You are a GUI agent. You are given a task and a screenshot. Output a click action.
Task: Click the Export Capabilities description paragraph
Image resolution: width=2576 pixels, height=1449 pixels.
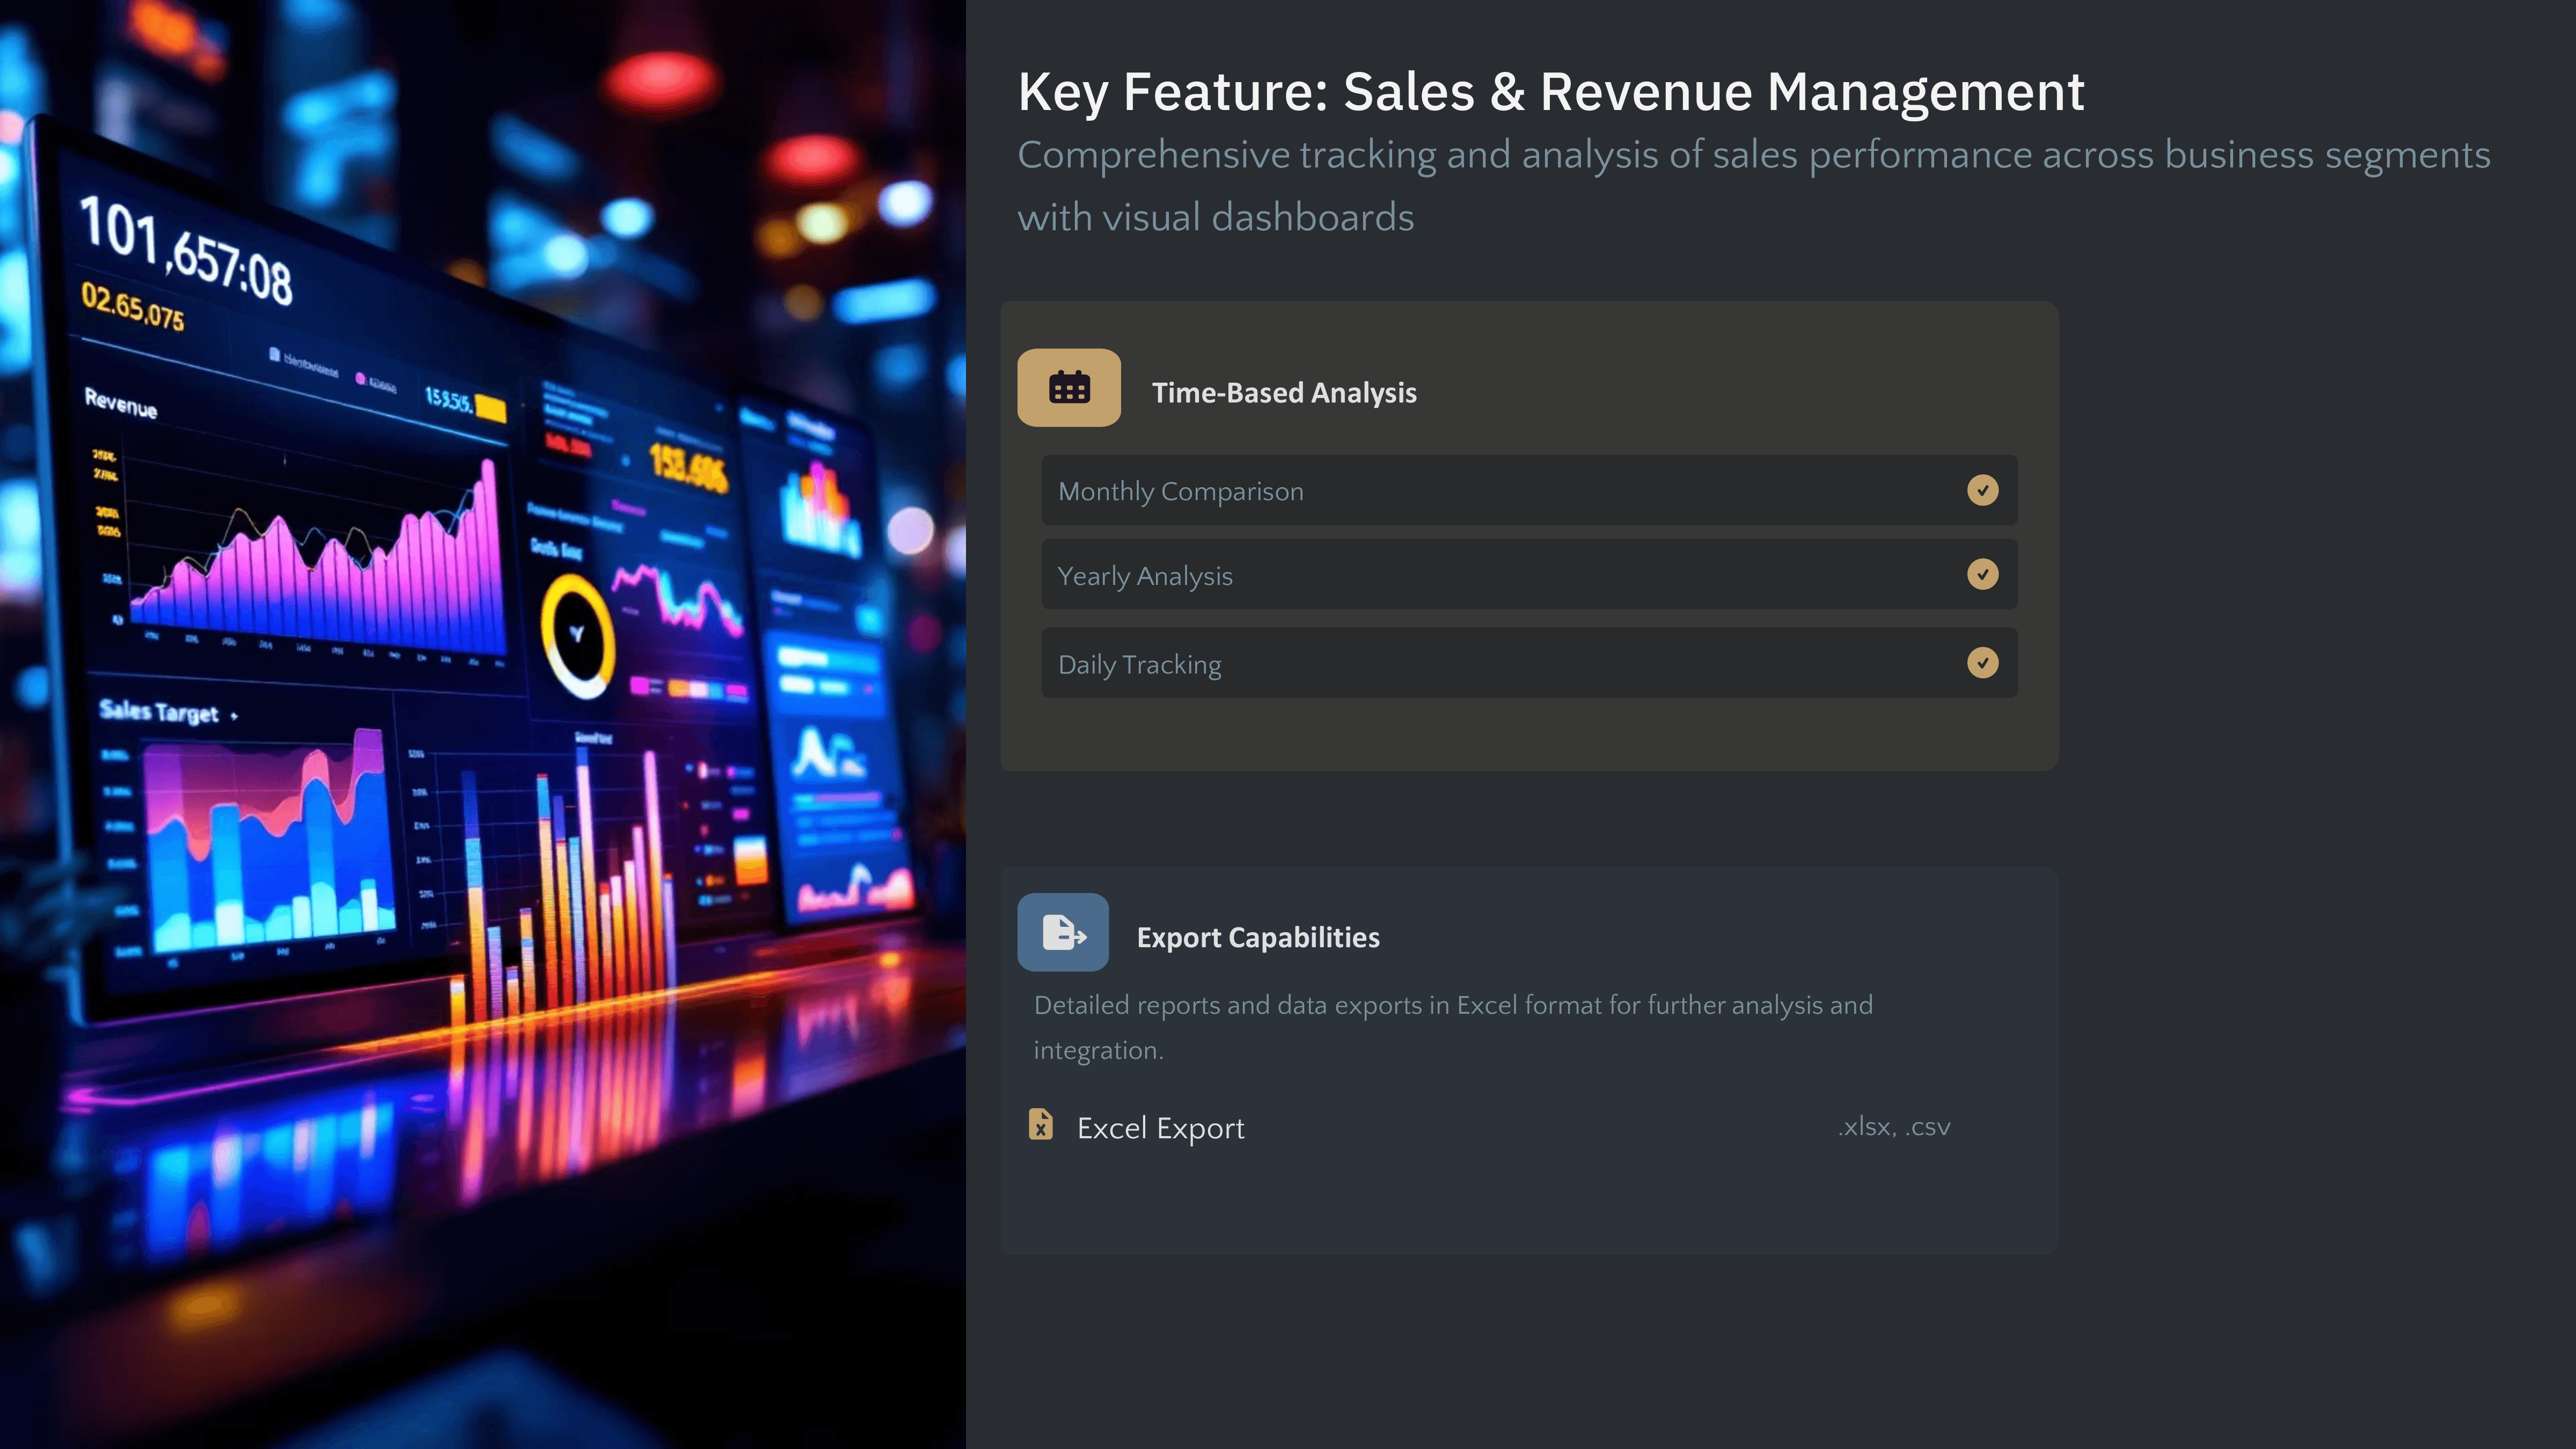(x=1452, y=1027)
